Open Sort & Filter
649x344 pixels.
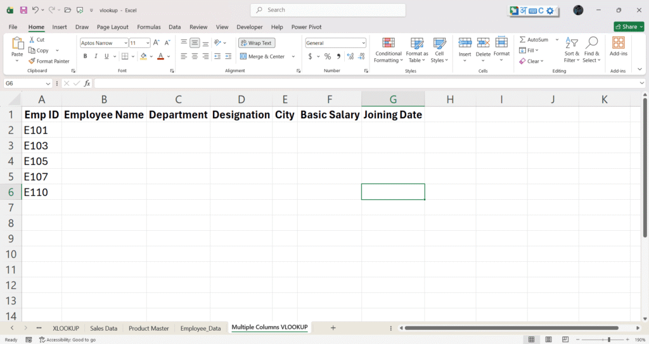(x=572, y=50)
